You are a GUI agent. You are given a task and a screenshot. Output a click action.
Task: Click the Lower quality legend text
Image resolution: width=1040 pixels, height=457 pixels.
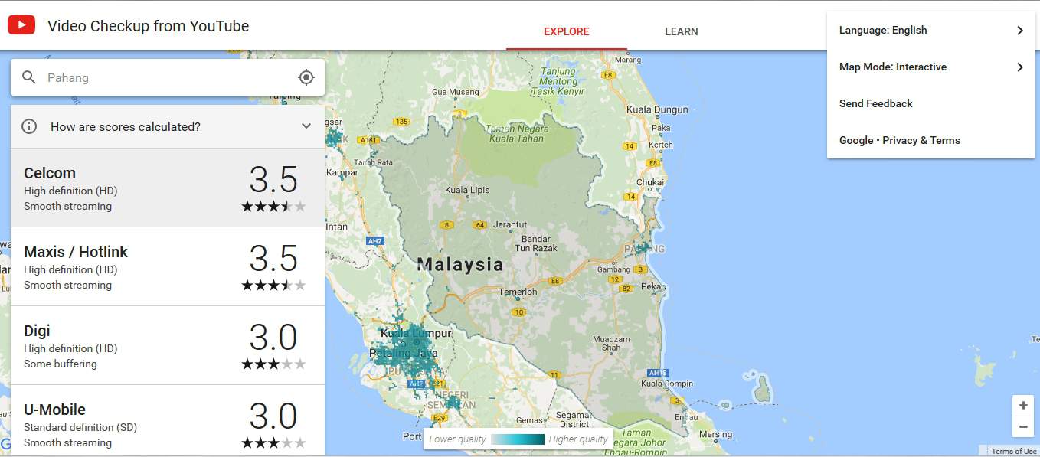457,439
